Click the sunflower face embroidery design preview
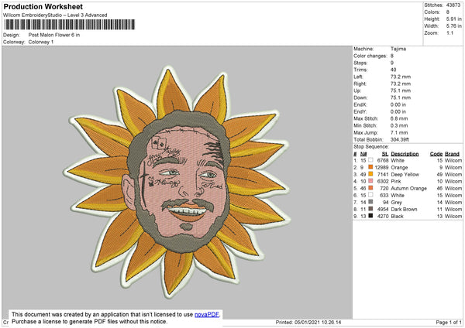The width and height of the screenshot is (465, 328). point(177,182)
